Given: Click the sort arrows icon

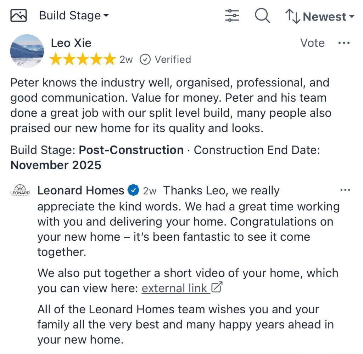Looking at the screenshot, I should pyautogui.click(x=293, y=16).
